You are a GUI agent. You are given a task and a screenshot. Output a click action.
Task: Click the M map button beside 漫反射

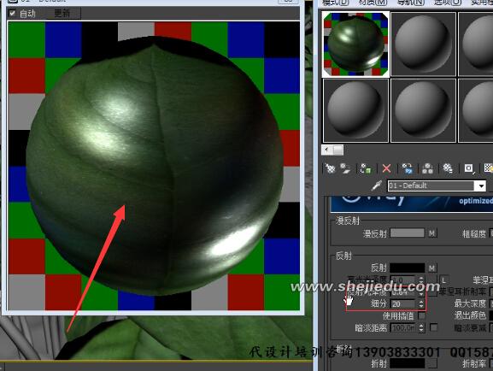432,233
